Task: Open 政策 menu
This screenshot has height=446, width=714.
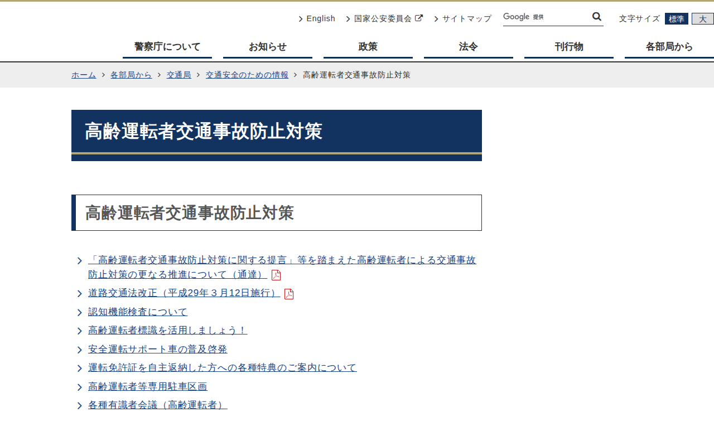Action: tap(368, 47)
